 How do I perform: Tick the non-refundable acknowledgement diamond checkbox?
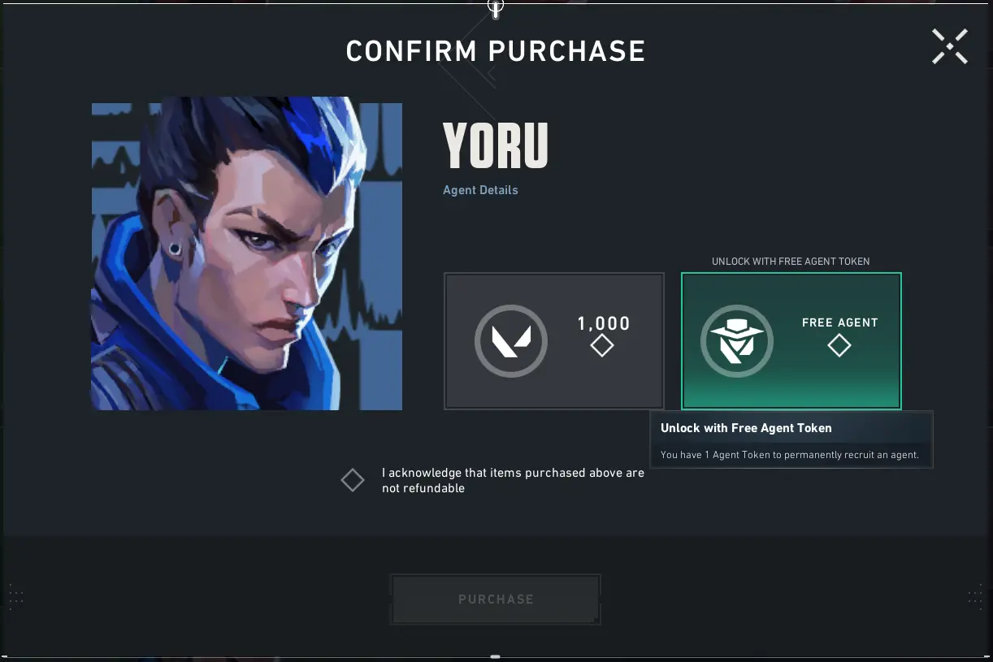(353, 480)
